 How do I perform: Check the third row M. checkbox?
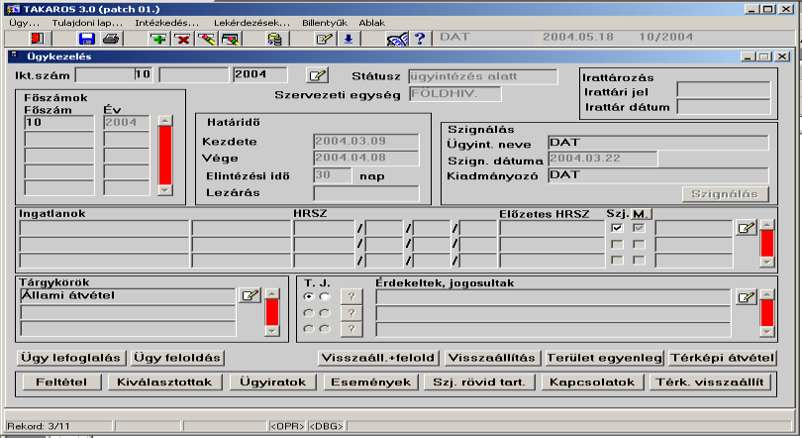[639, 261]
